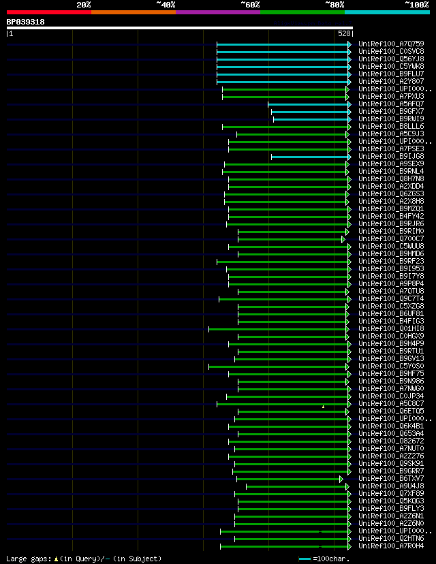Click the short cyan bar for UniRef100_B9IJG8
This screenshot has height=564, width=436.
[310, 157]
